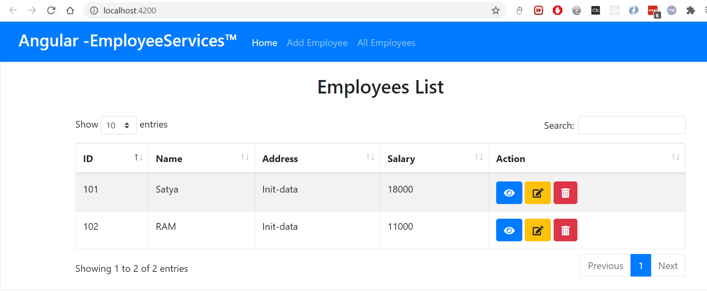Open All Employees nav link
707x292 pixels.
[386, 43]
